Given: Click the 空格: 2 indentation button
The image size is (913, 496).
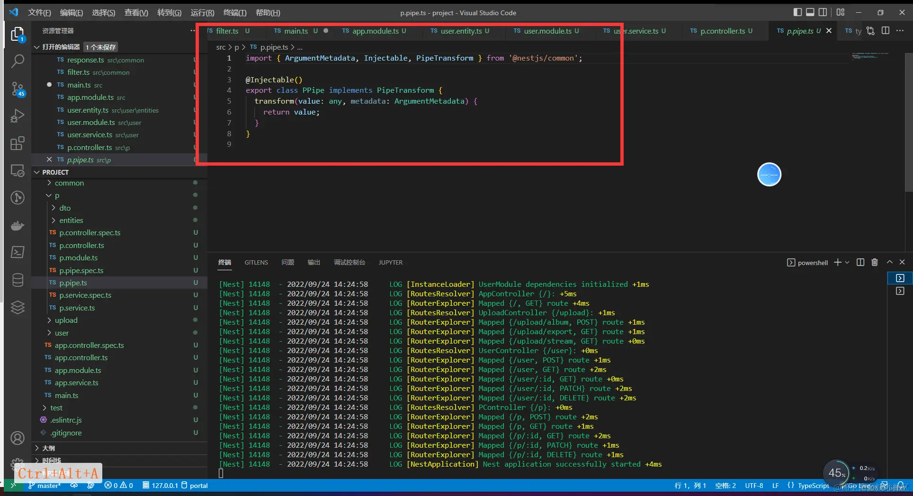Looking at the screenshot, I should coord(725,486).
